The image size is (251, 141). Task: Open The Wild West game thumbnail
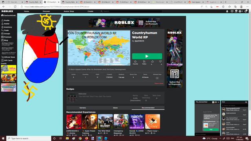click(x=105, y=121)
